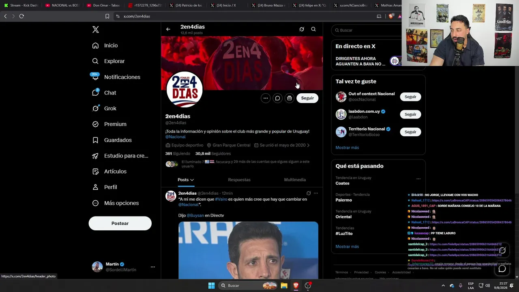Screen dimensions: 519x292
Task: Click the message icon on the profile
Action: [277, 98]
